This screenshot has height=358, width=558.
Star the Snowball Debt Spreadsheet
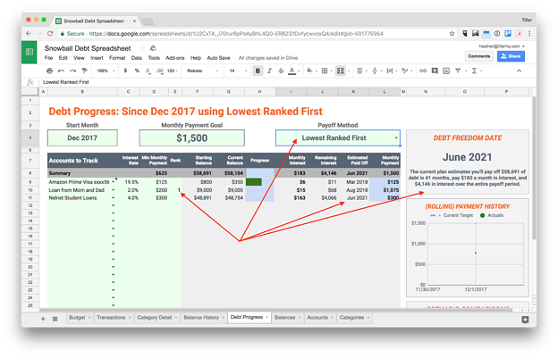click(142, 48)
